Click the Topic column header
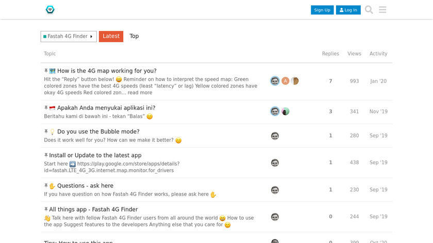 coord(49,54)
